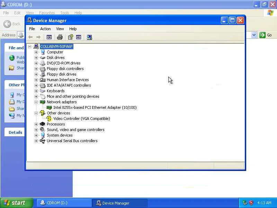
Task: Expand the Processors node
Action: point(36,124)
